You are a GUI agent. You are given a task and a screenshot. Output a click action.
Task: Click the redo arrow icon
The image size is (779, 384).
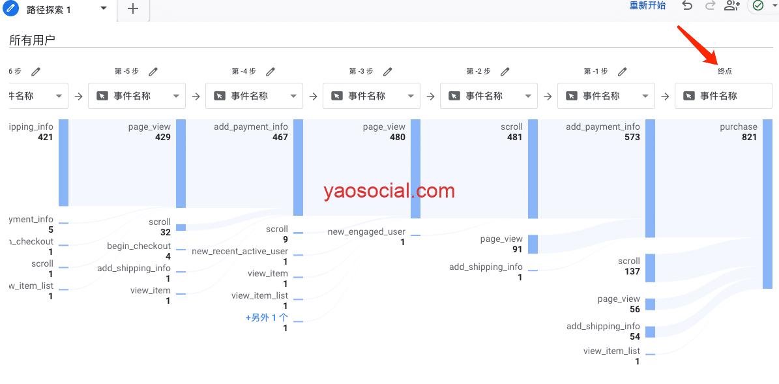(710, 6)
